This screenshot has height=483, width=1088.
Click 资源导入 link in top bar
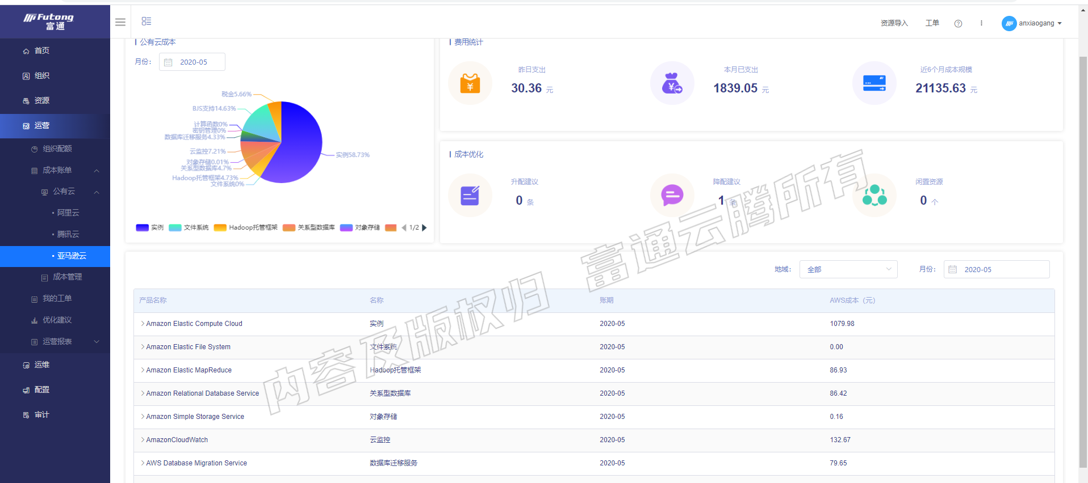(x=894, y=23)
